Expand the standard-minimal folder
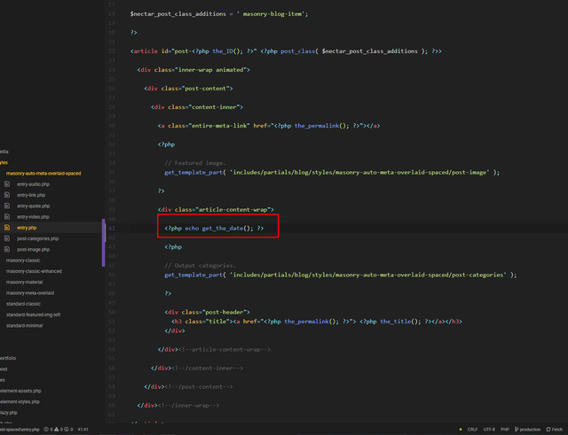 click(x=24, y=325)
